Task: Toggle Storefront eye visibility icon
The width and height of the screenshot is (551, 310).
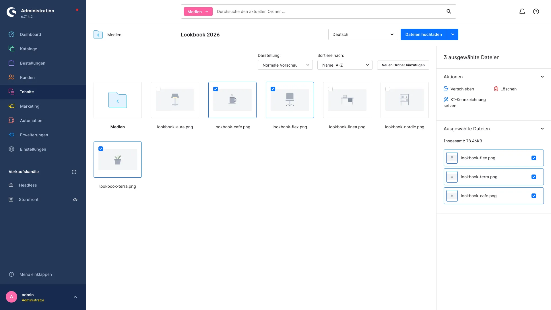Action: 75,200
